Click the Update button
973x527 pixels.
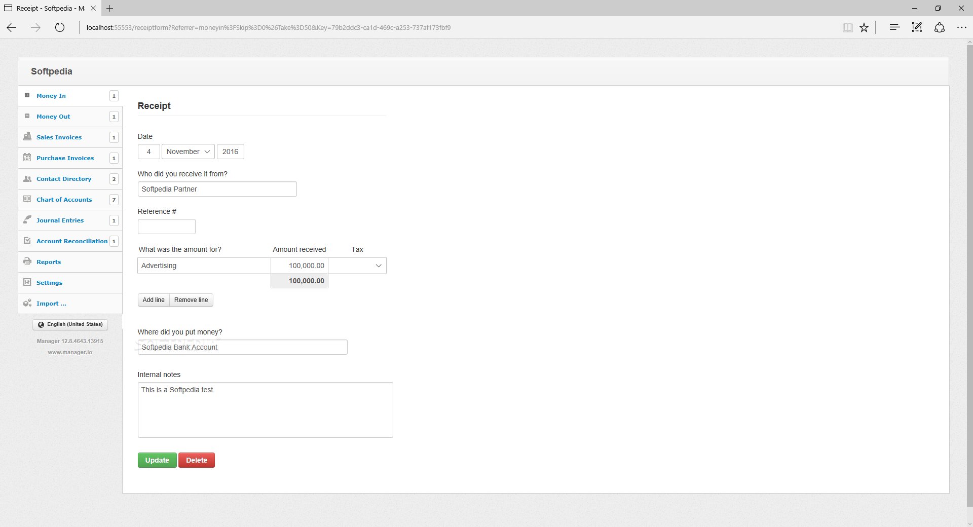click(157, 460)
